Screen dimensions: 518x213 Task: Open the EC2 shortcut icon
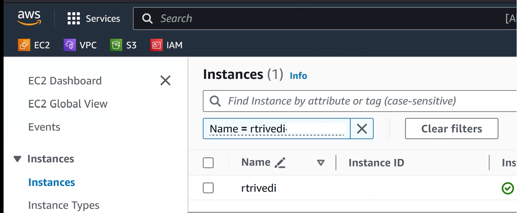(24, 45)
